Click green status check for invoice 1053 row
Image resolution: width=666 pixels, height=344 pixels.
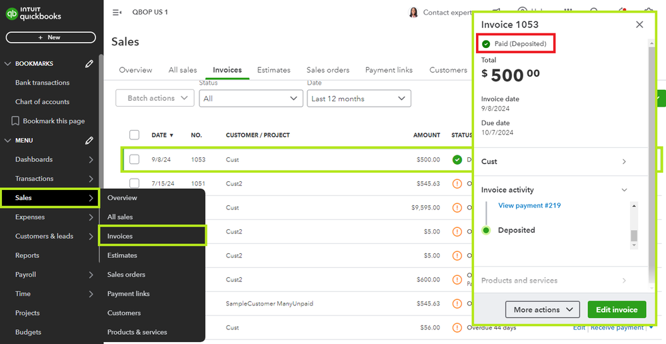457,160
